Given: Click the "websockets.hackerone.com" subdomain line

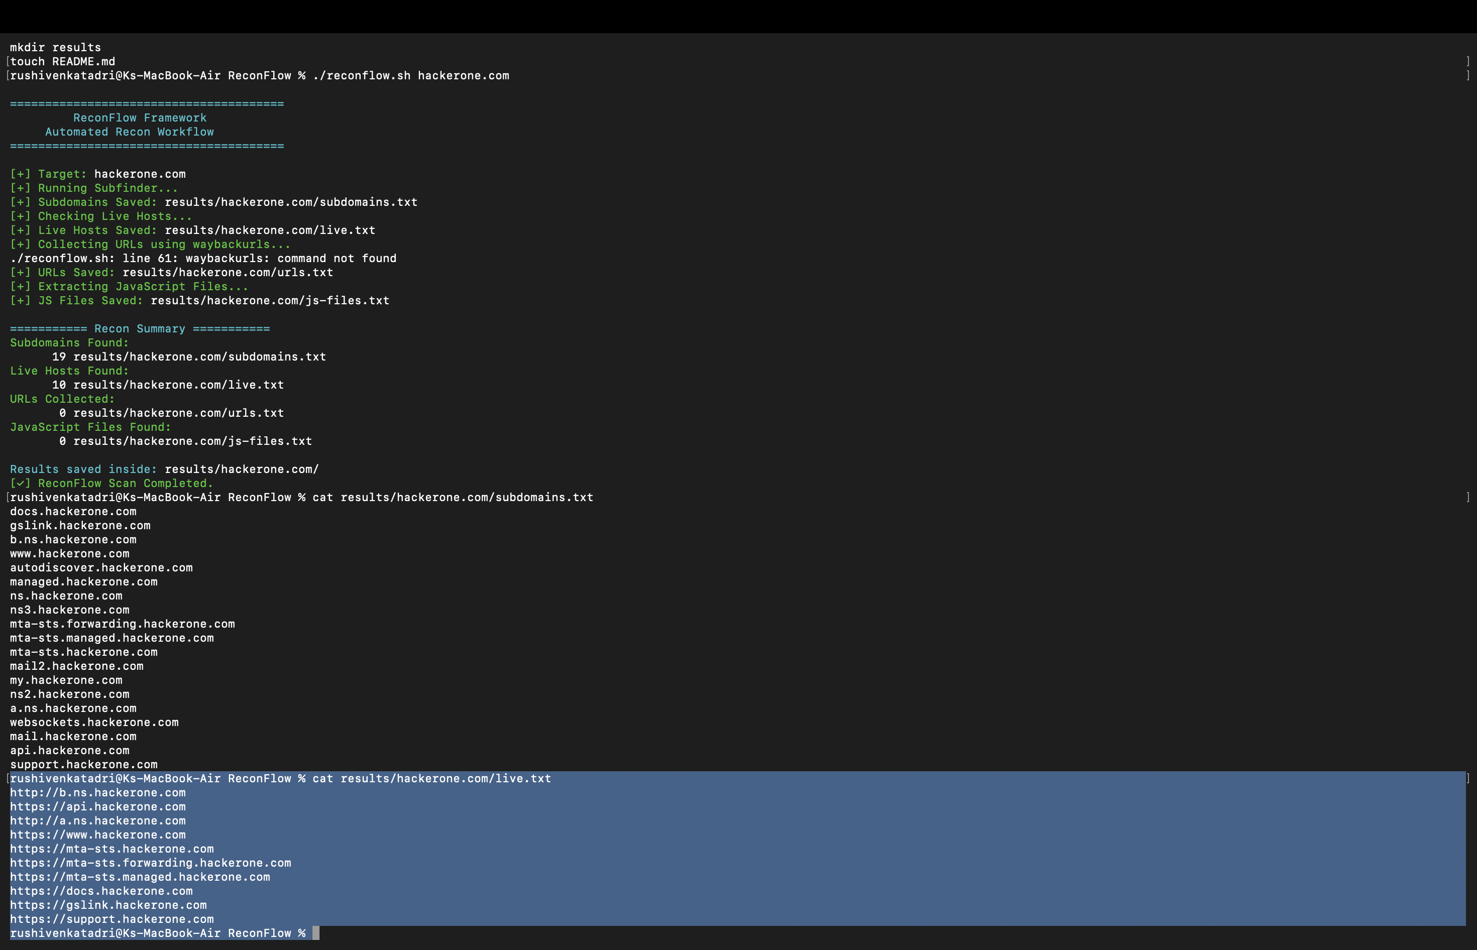Looking at the screenshot, I should pos(94,723).
